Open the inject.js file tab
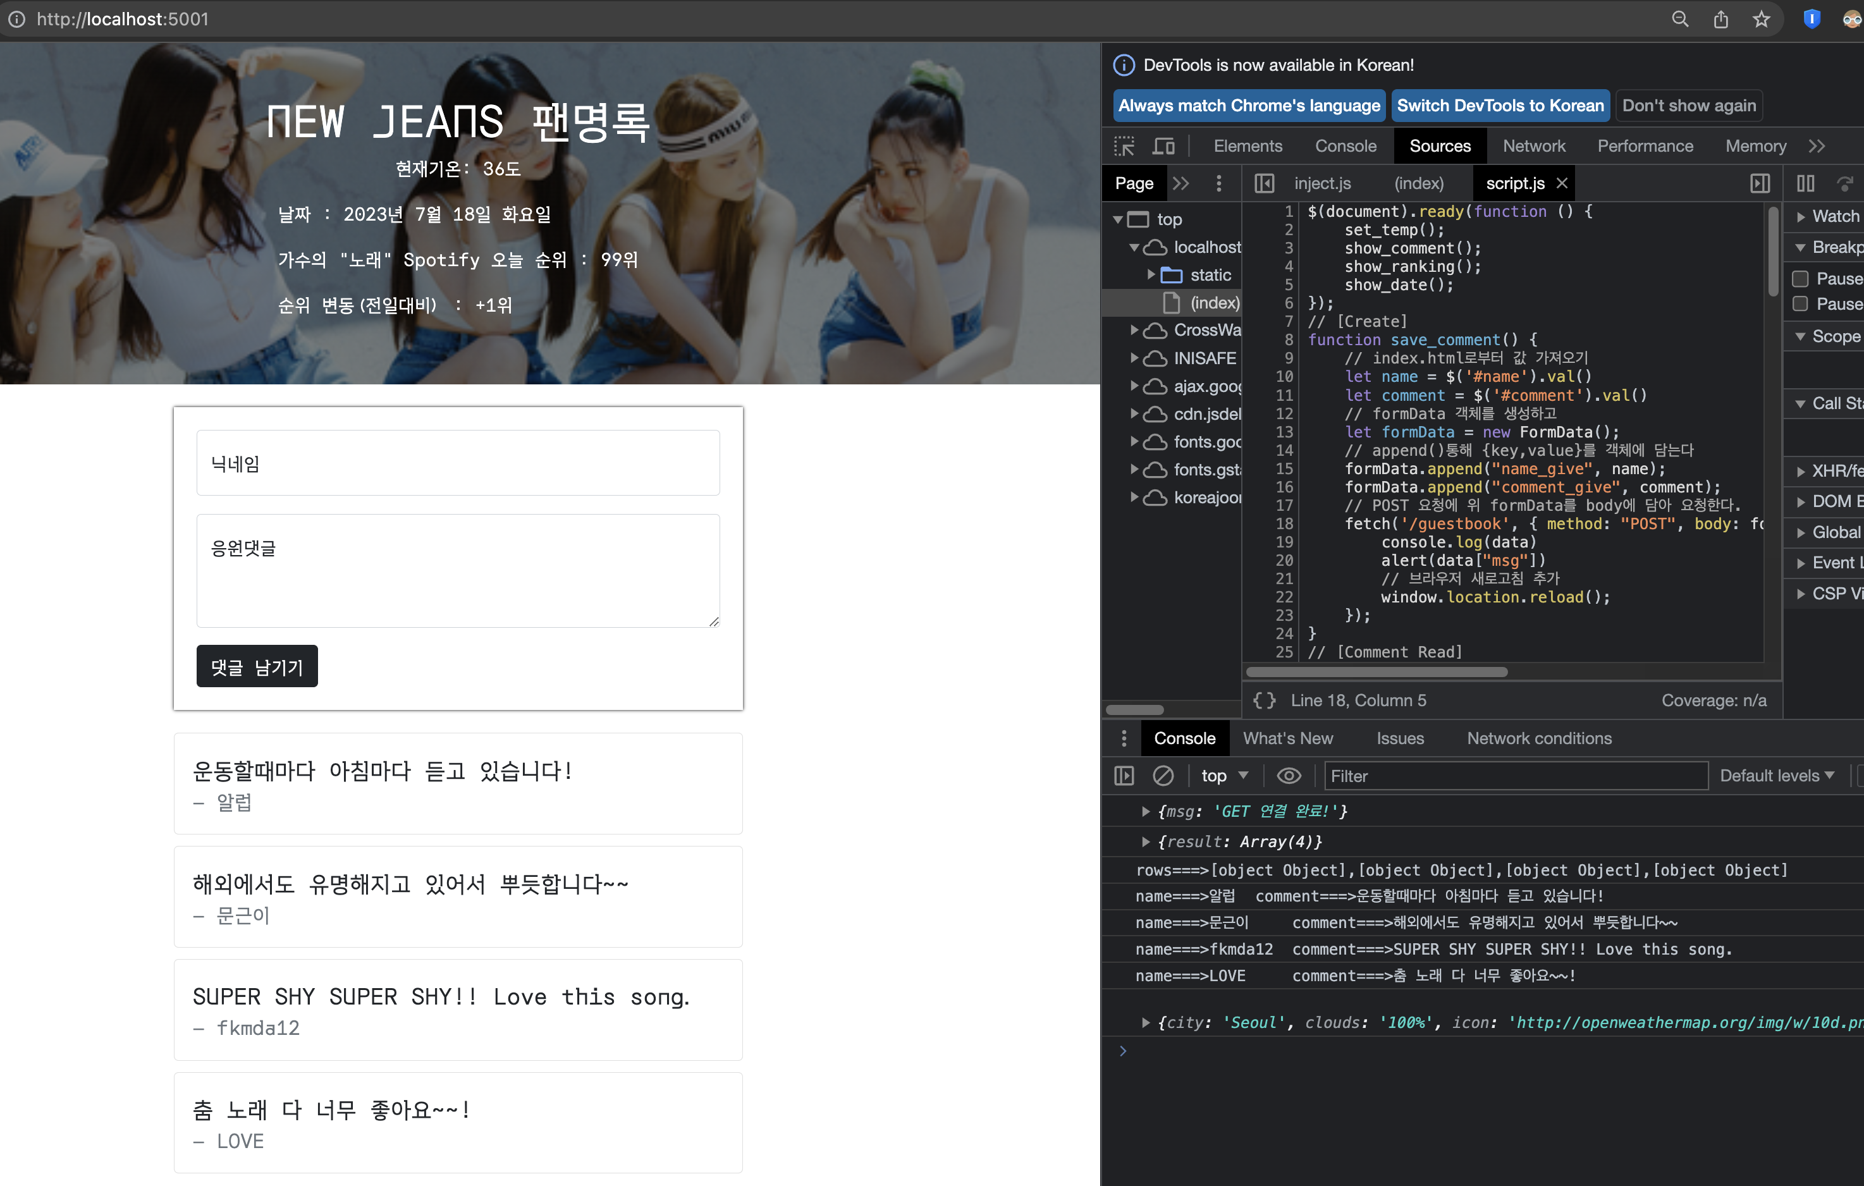This screenshot has height=1186, width=1864. pyautogui.click(x=1321, y=183)
